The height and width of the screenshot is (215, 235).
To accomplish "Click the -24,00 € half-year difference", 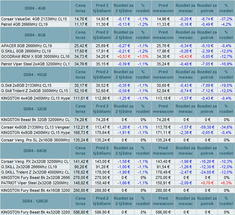I will (x=207, y=172).
